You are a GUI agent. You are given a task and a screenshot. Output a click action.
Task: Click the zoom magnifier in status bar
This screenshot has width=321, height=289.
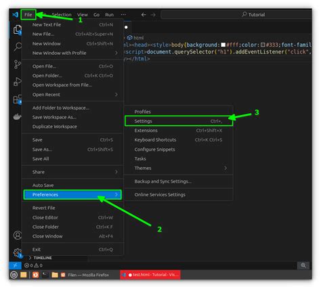pyautogui.click(x=303, y=265)
